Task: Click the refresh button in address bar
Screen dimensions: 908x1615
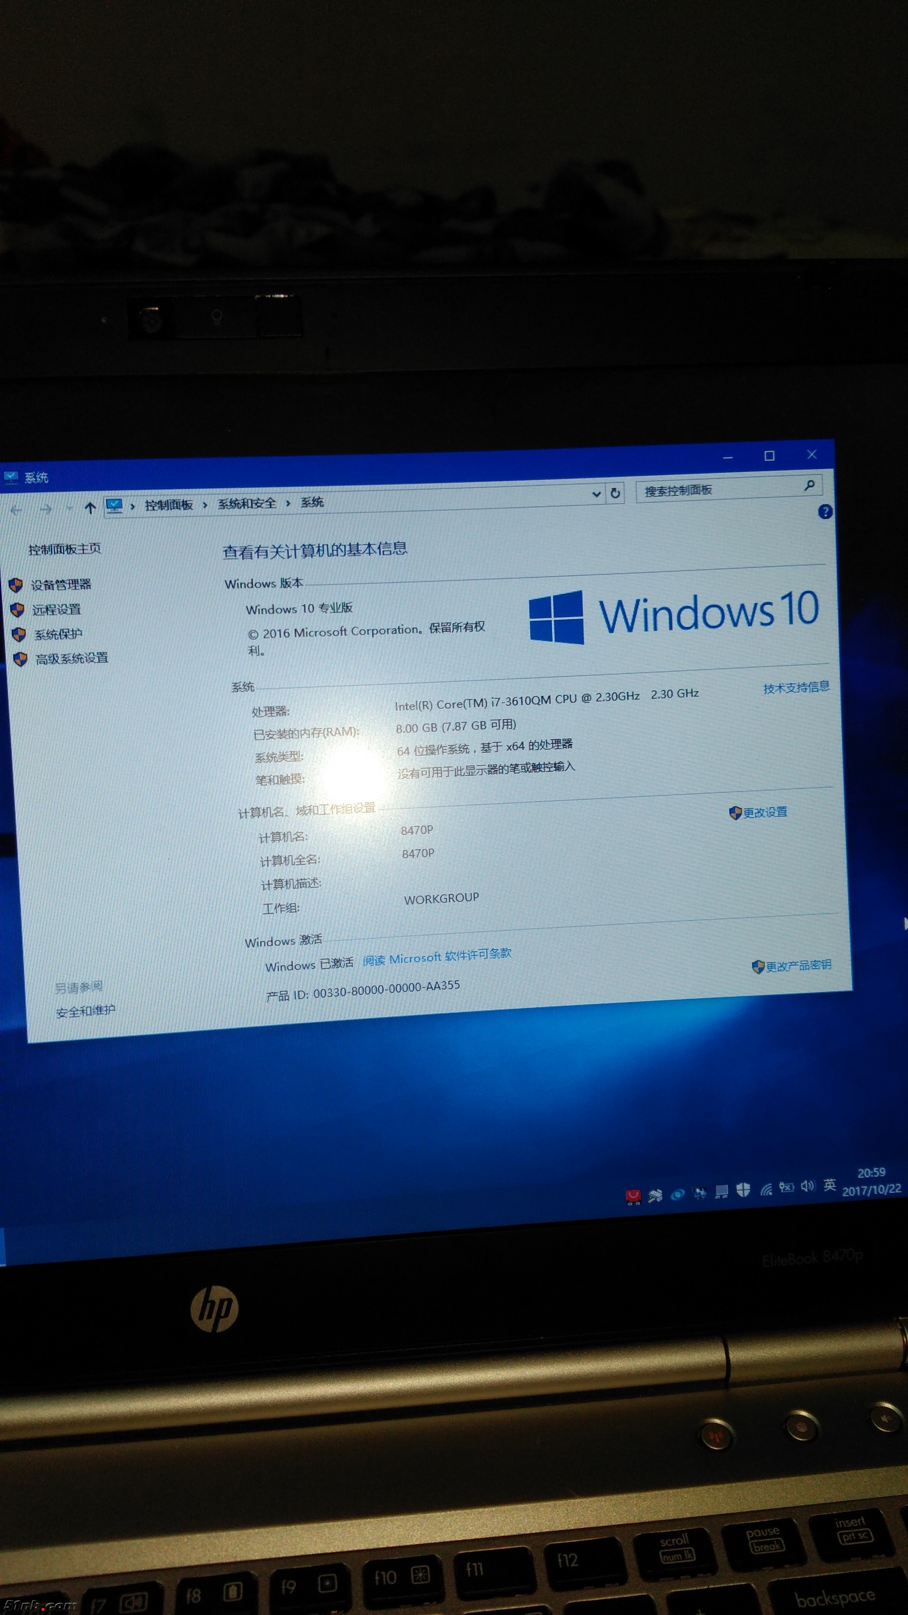Action: tap(615, 493)
